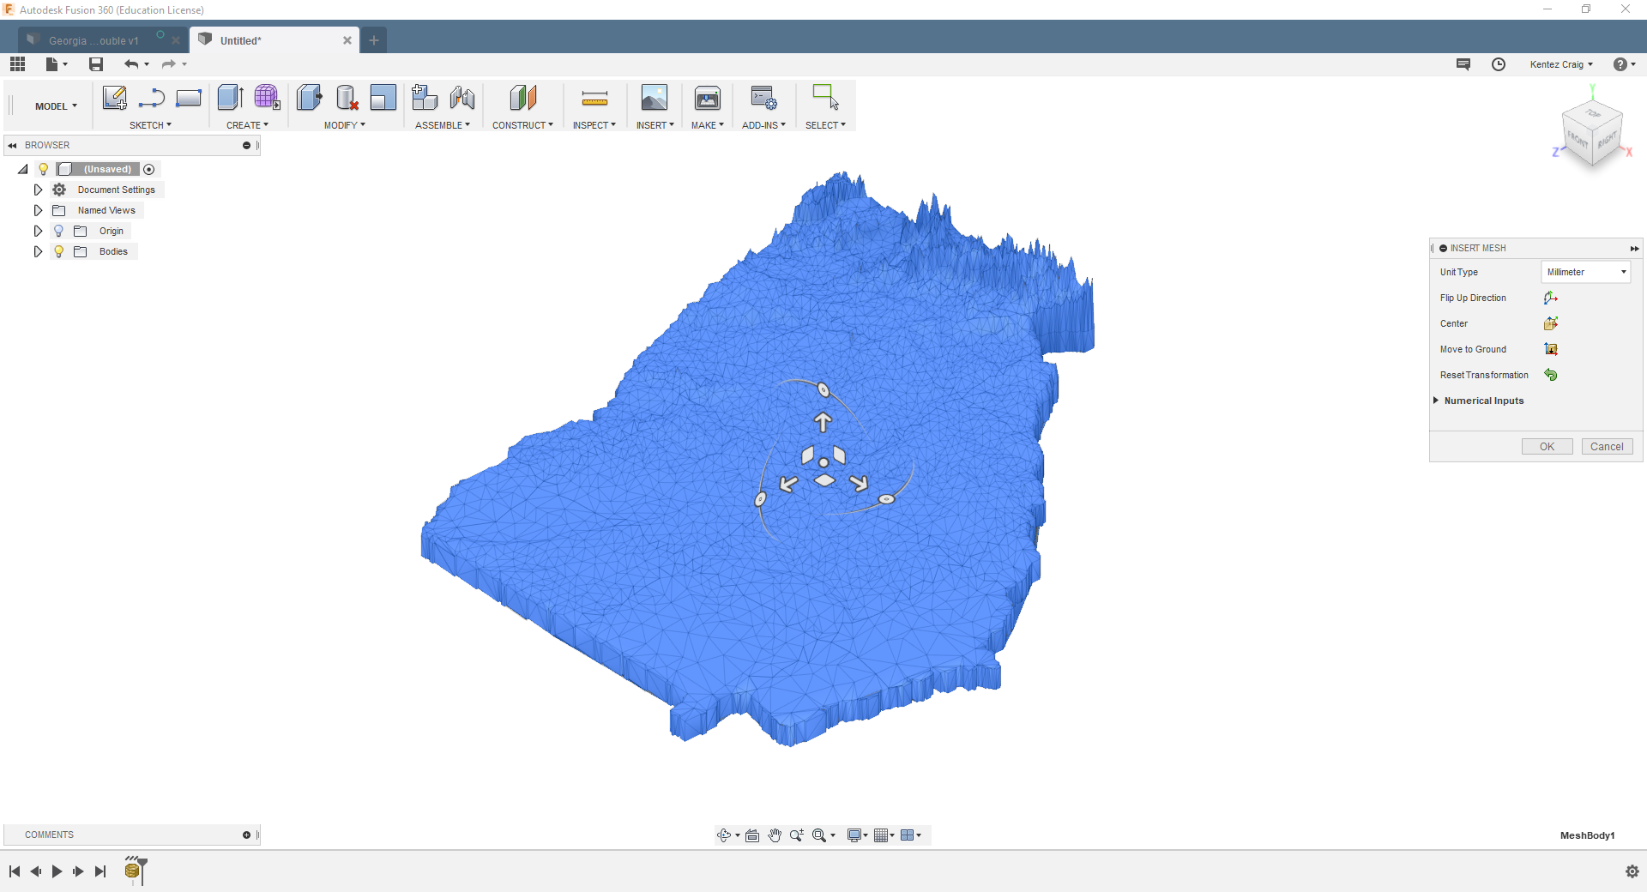This screenshot has width=1647, height=892.
Task: Toggle visibility bulb of Unsaved root
Action: pos(44,169)
